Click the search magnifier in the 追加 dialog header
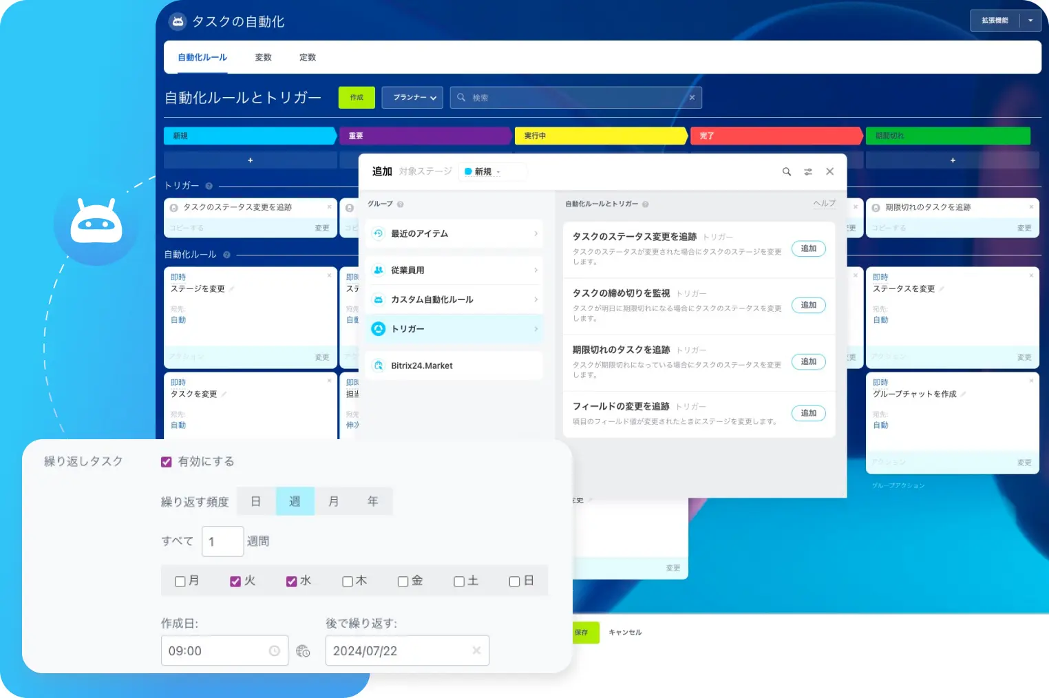 click(x=787, y=171)
